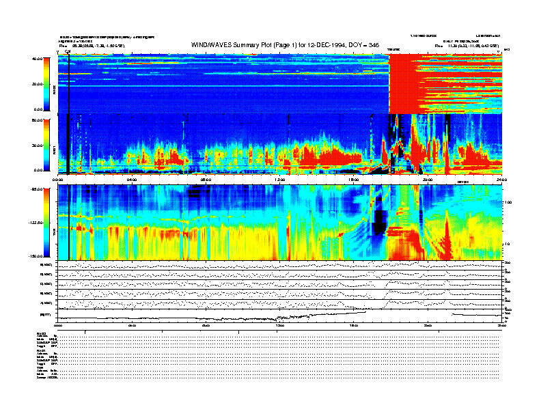Click the WIND/WAVES Summary Plot title
541x418 pixels.
coord(285,45)
